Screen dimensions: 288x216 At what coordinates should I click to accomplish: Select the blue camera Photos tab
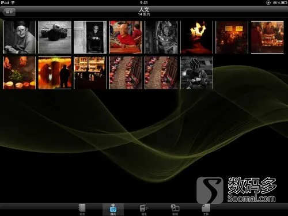pyautogui.click(x=113, y=209)
